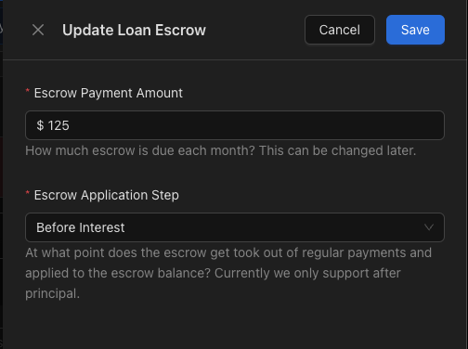
Task: Click the red asterisk beside Escrow Application Step
Action: tap(28, 193)
